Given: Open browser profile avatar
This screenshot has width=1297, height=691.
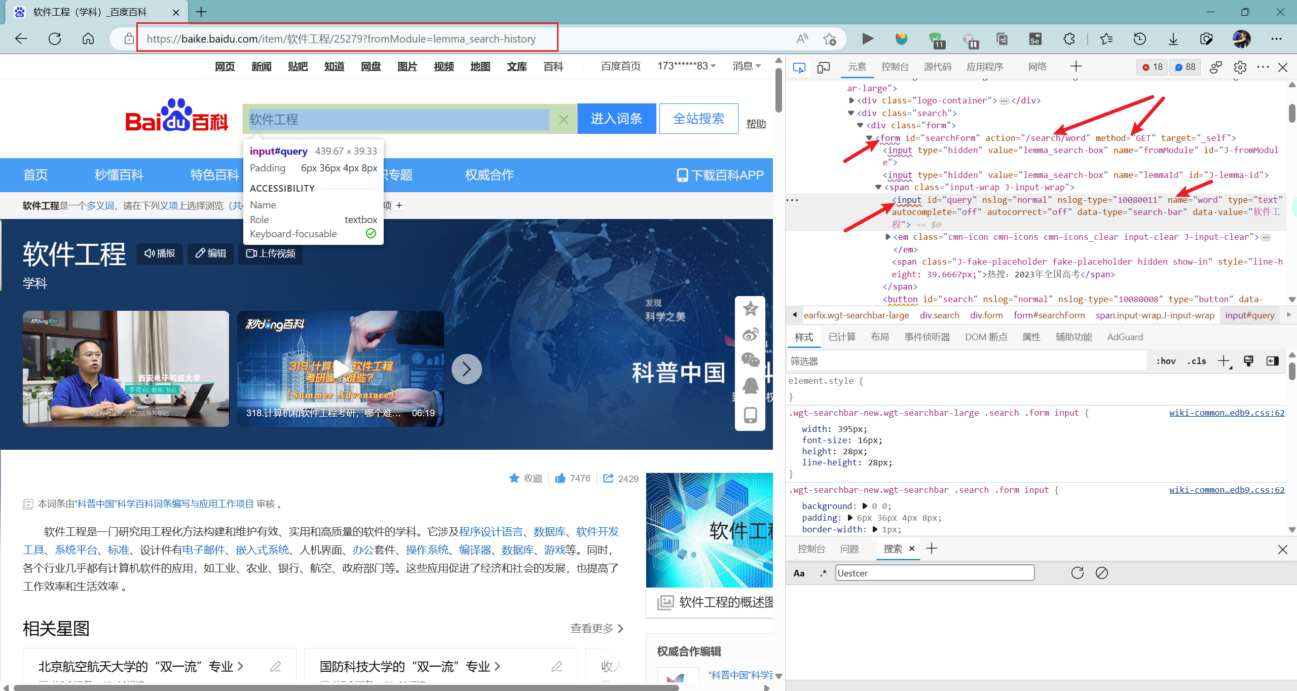Looking at the screenshot, I should pos(1241,39).
